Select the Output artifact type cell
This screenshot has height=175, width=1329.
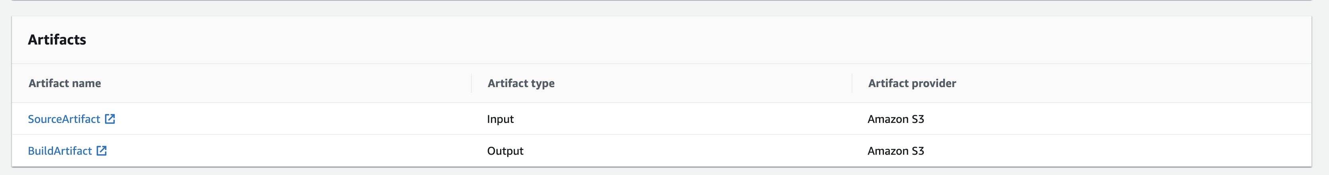(x=504, y=151)
